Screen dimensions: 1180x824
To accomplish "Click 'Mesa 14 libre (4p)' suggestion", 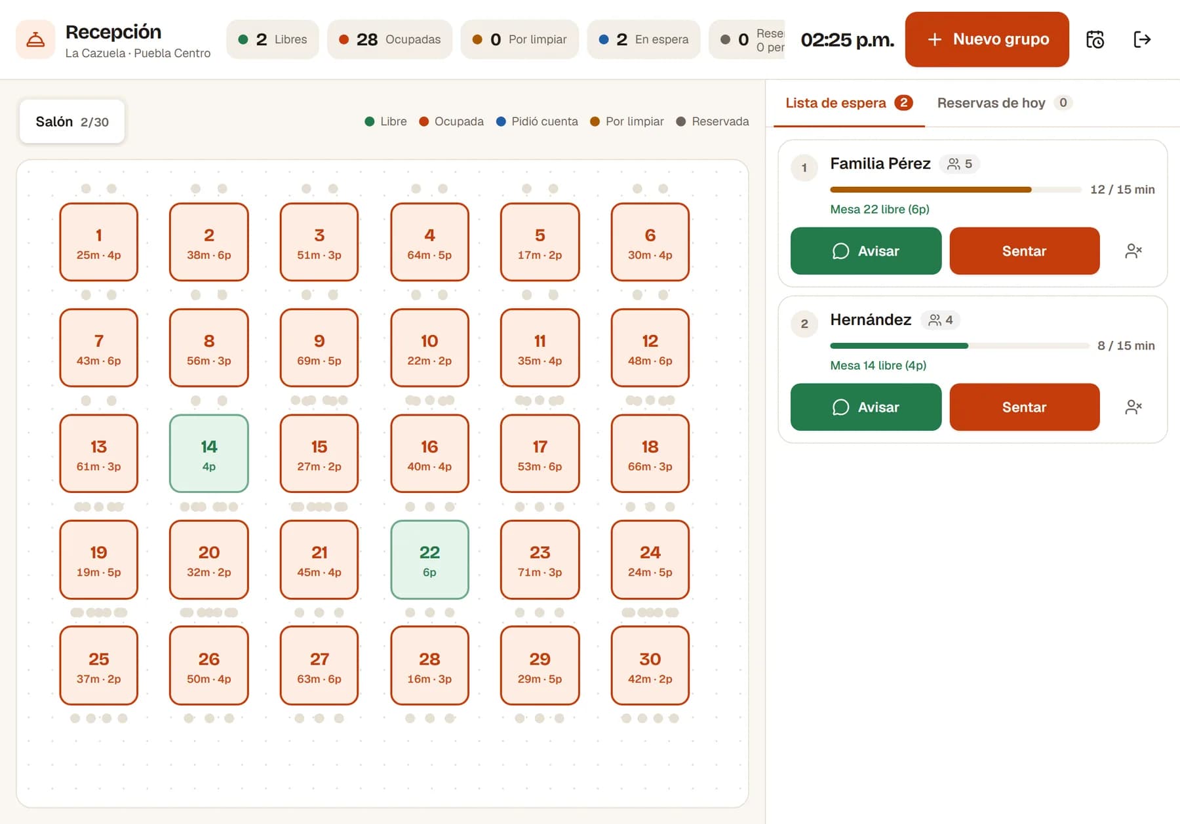I will 878,365.
